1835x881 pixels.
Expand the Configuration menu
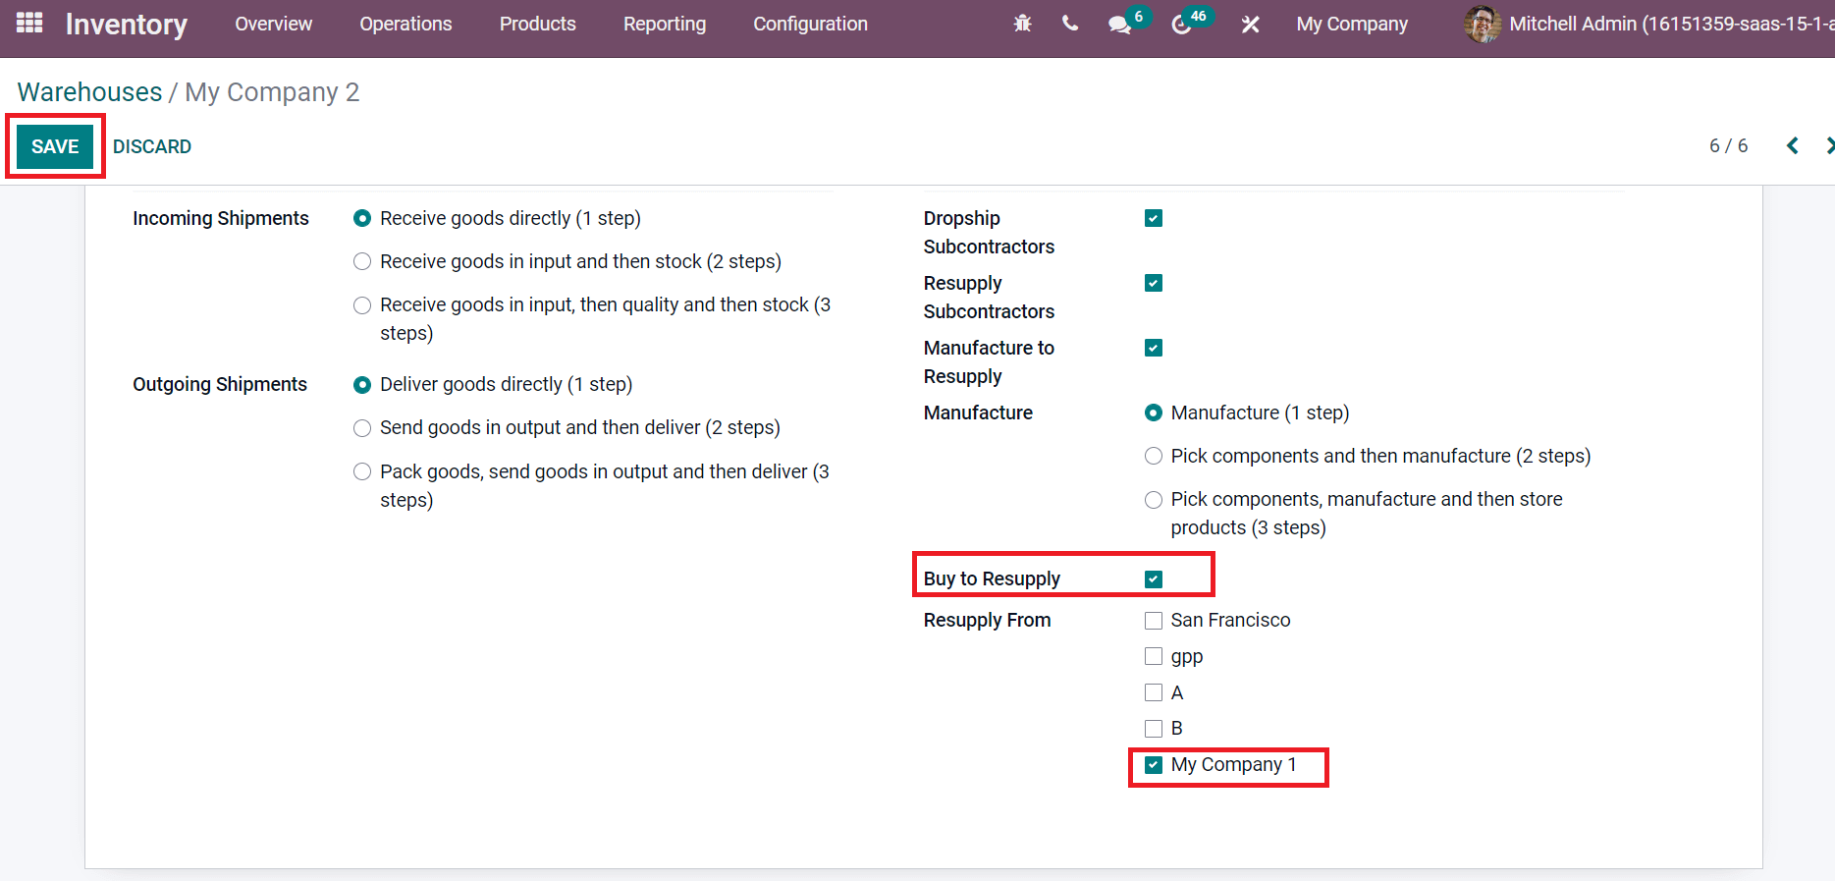pyautogui.click(x=810, y=25)
